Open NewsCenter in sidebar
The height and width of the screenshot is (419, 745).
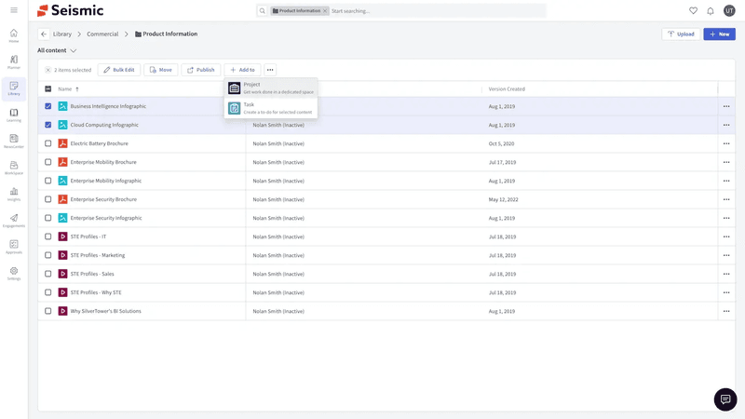click(14, 142)
